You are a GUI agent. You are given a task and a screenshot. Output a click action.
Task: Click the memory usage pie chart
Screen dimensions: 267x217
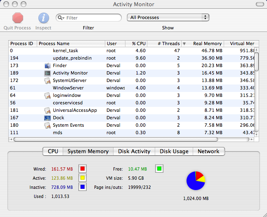[x=196, y=181]
